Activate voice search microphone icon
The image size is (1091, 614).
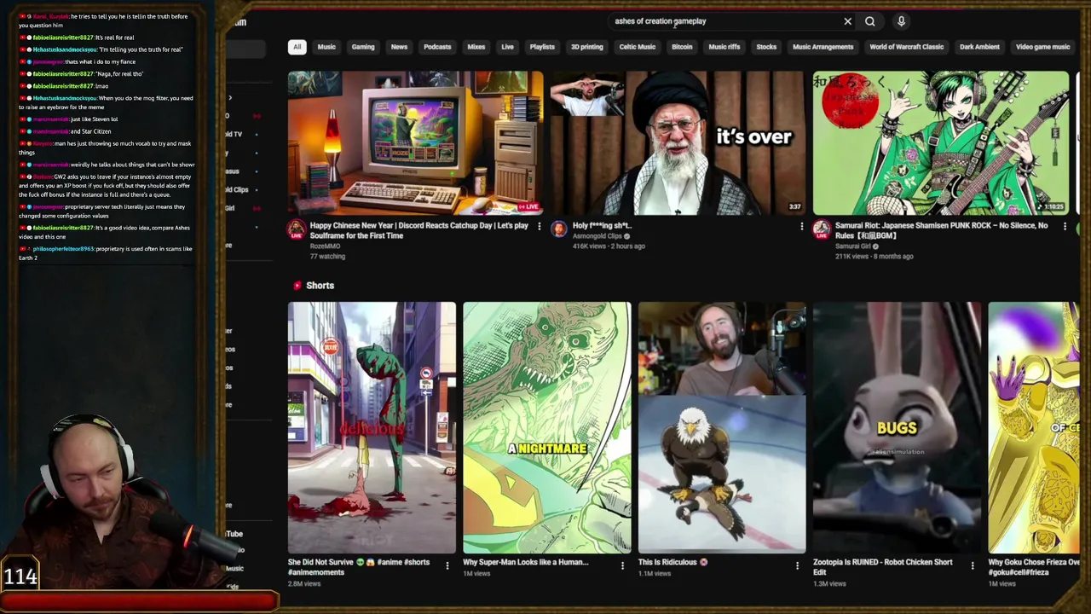point(901,21)
